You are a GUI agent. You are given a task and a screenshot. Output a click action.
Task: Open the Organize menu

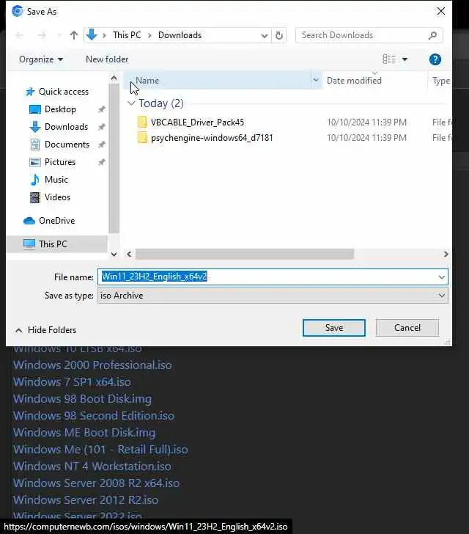tap(41, 59)
